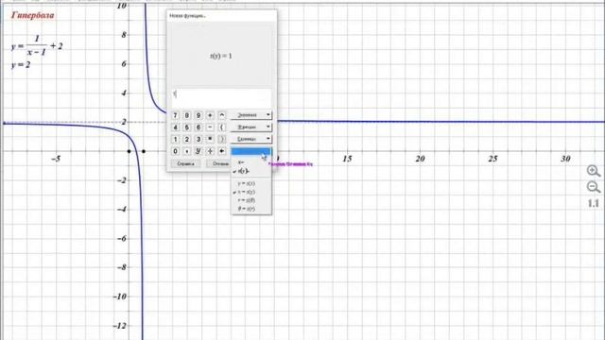Select the unit point right of the origin
The width and height of the screenshot is (605, 340).
click(144, 151)
